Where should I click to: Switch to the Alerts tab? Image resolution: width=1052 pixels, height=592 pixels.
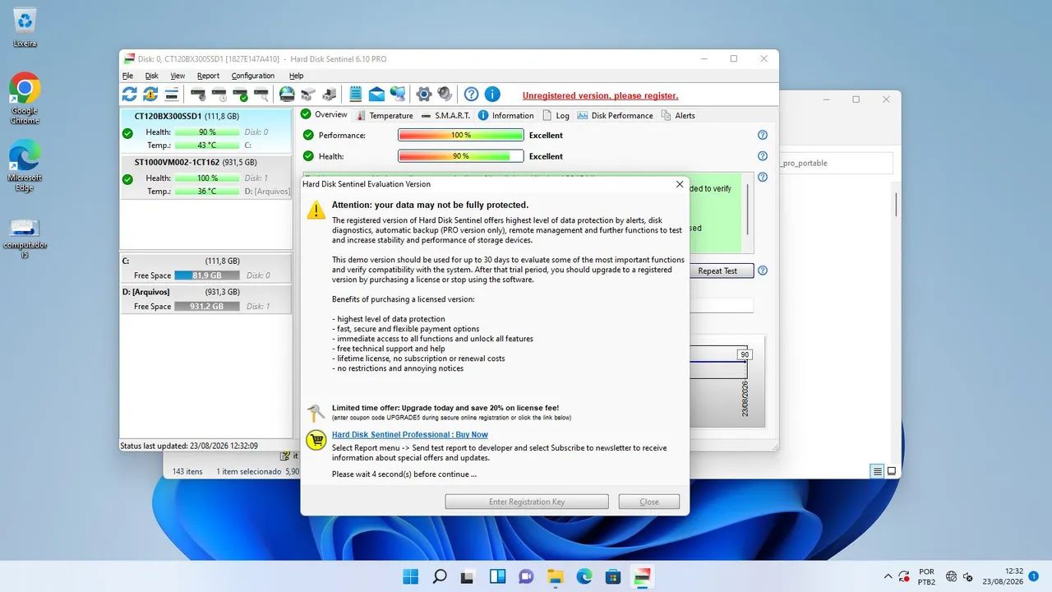click(678, 116)
